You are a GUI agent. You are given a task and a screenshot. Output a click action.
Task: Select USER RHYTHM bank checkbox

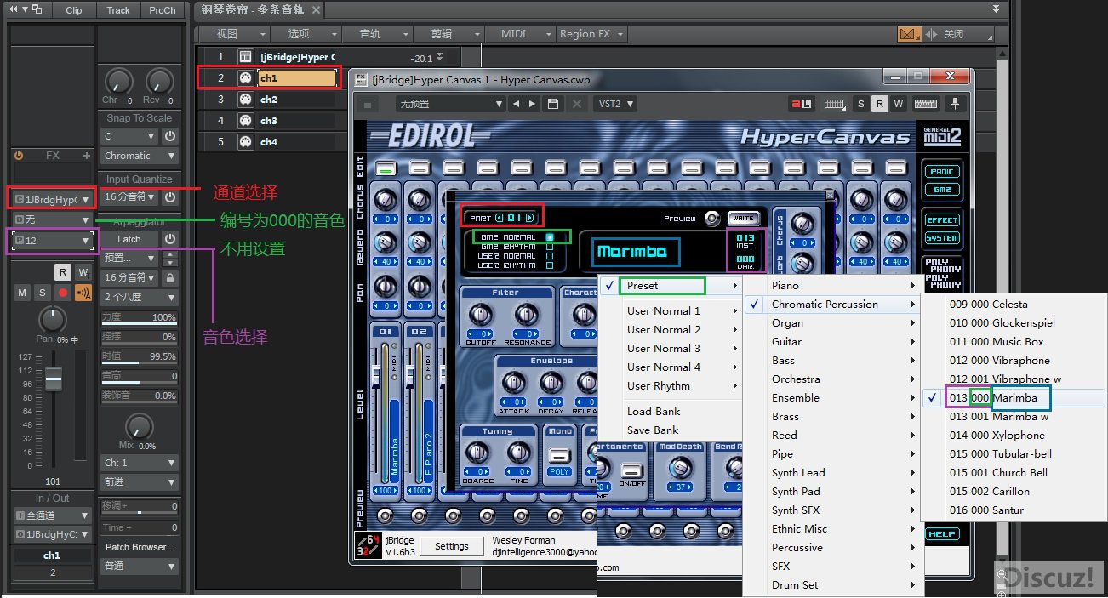pyautogui.click(x=550, y=265)
